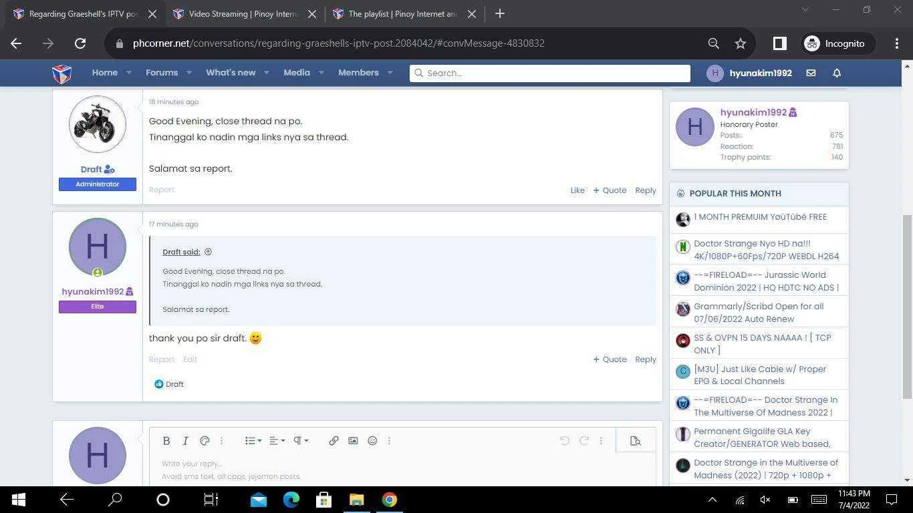This screenshot has width=913, height=513.
Task: Insert a link with chain icon
Action: [334, 441]
